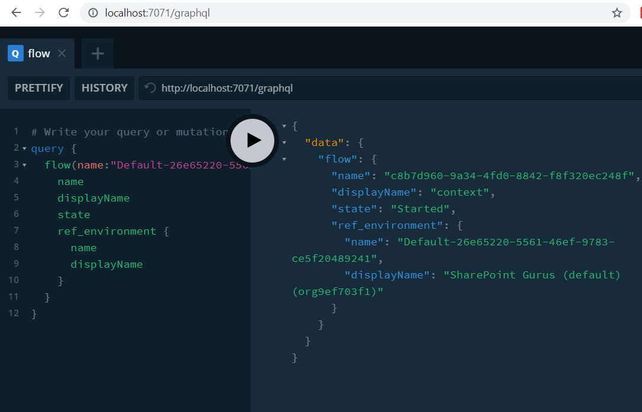Bookmark this page with the star icon

click(x=617, y=13)
